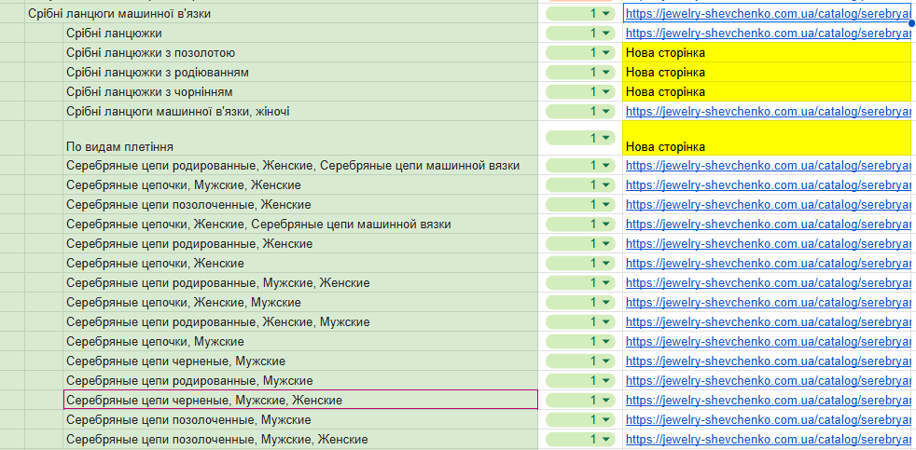This screenshot has width=916, height=450.
Task: Open link in 'Серебряные цепочки, Женские' row
Action: [x=769, y=264]
